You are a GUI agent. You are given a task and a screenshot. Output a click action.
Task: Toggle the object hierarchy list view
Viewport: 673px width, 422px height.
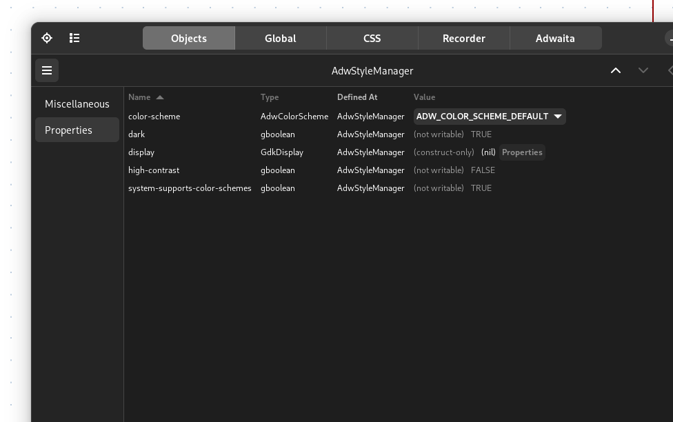(x=74, y=38)
